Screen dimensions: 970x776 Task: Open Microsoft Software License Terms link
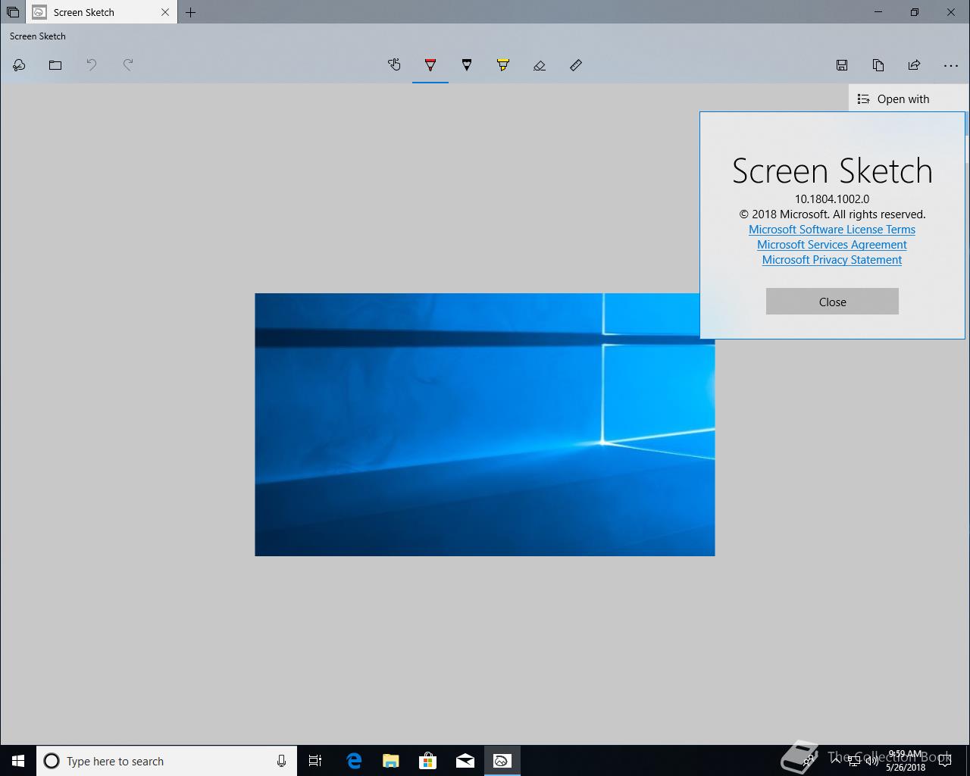832,230
